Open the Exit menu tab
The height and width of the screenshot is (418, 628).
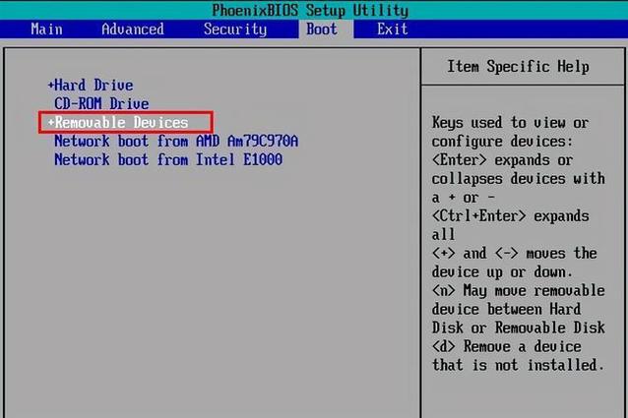pyautogui.click(x=392, y=29)
